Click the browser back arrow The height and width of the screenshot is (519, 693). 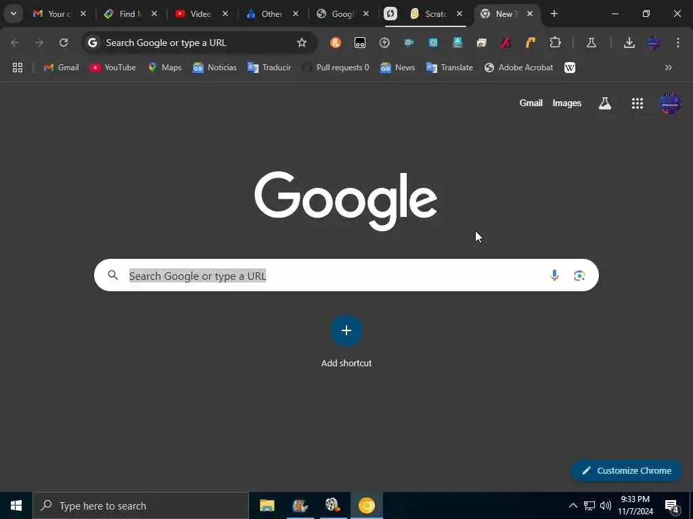coord(15,43)
